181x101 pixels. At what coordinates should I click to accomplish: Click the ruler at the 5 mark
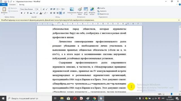(x=77, y=24)
